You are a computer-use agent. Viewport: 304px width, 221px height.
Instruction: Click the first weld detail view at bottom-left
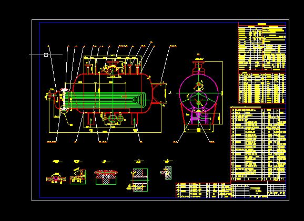(56, 178)
